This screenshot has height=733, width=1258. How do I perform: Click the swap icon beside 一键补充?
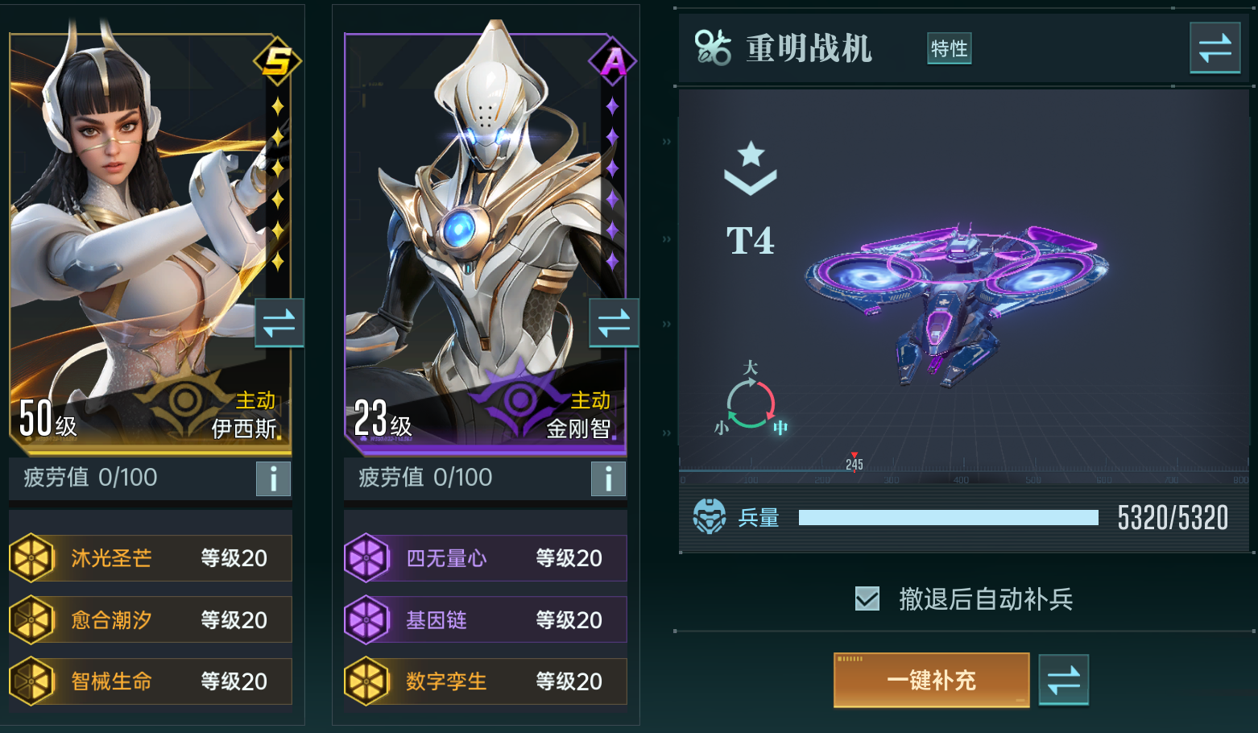pos(1063,680)
